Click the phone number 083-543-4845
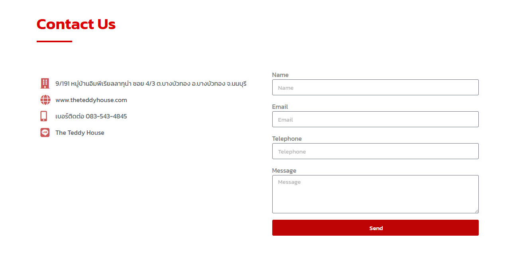The height and width of the screenshot is (260, 519). (x=106, y=116)
